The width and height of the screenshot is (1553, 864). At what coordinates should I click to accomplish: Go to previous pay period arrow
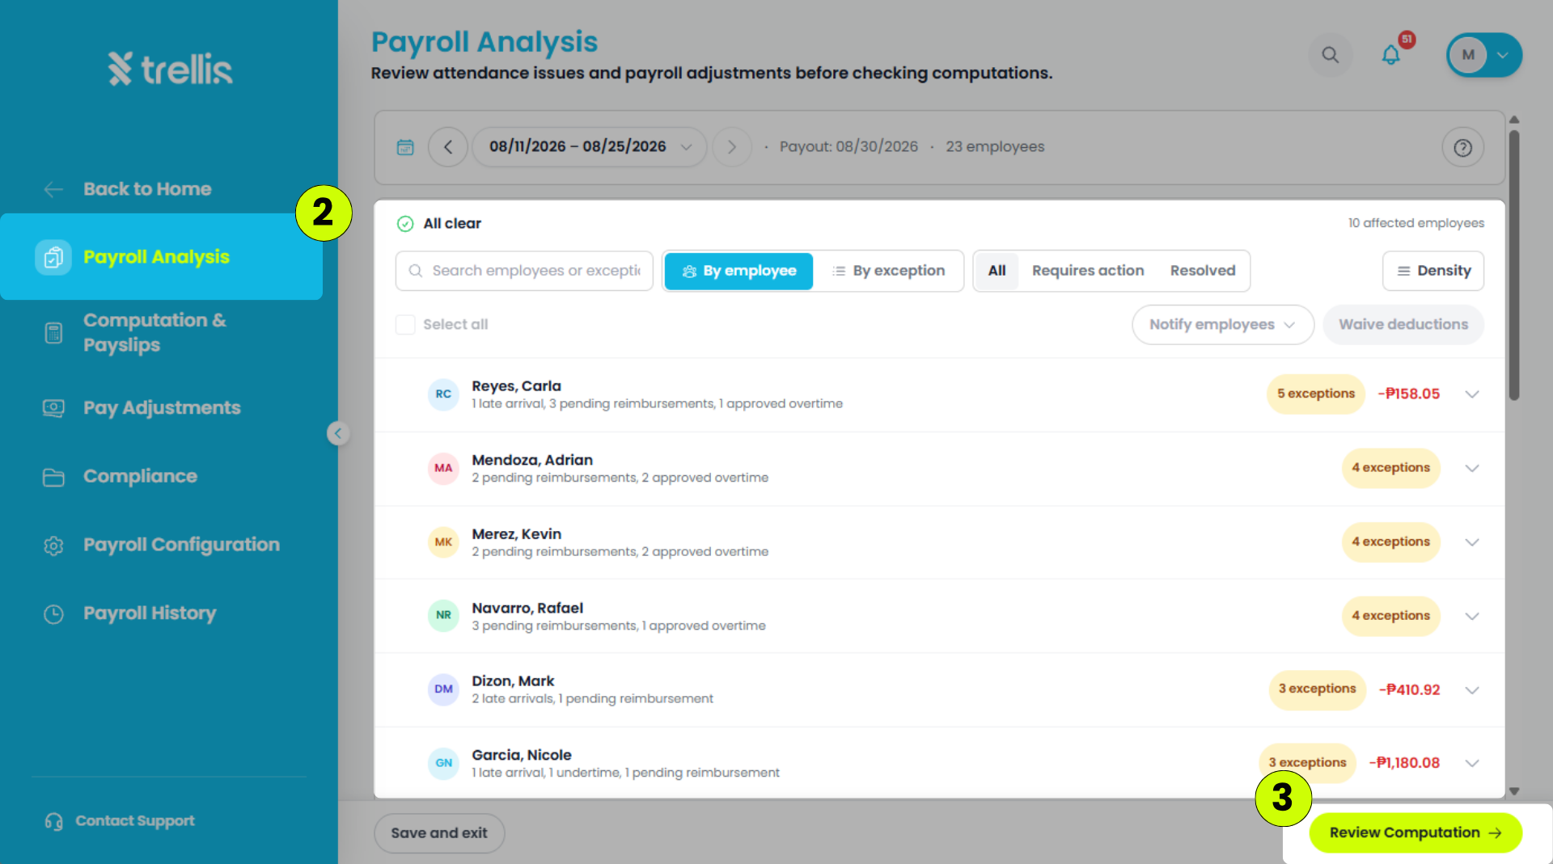448,147
